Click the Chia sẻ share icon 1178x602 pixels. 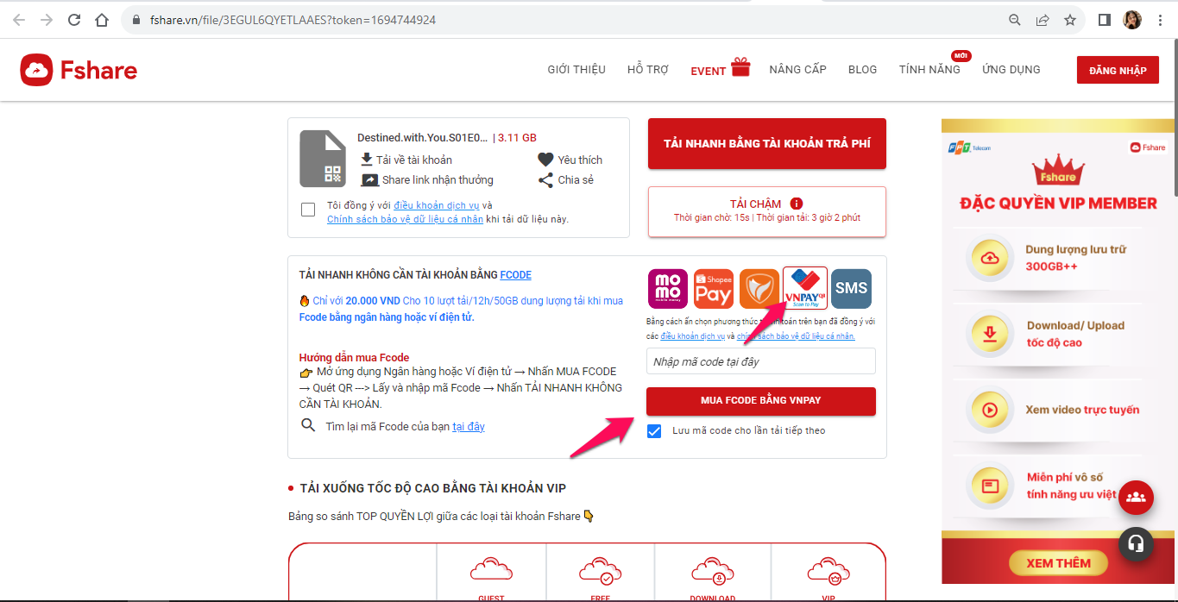[x=545, y=180]
